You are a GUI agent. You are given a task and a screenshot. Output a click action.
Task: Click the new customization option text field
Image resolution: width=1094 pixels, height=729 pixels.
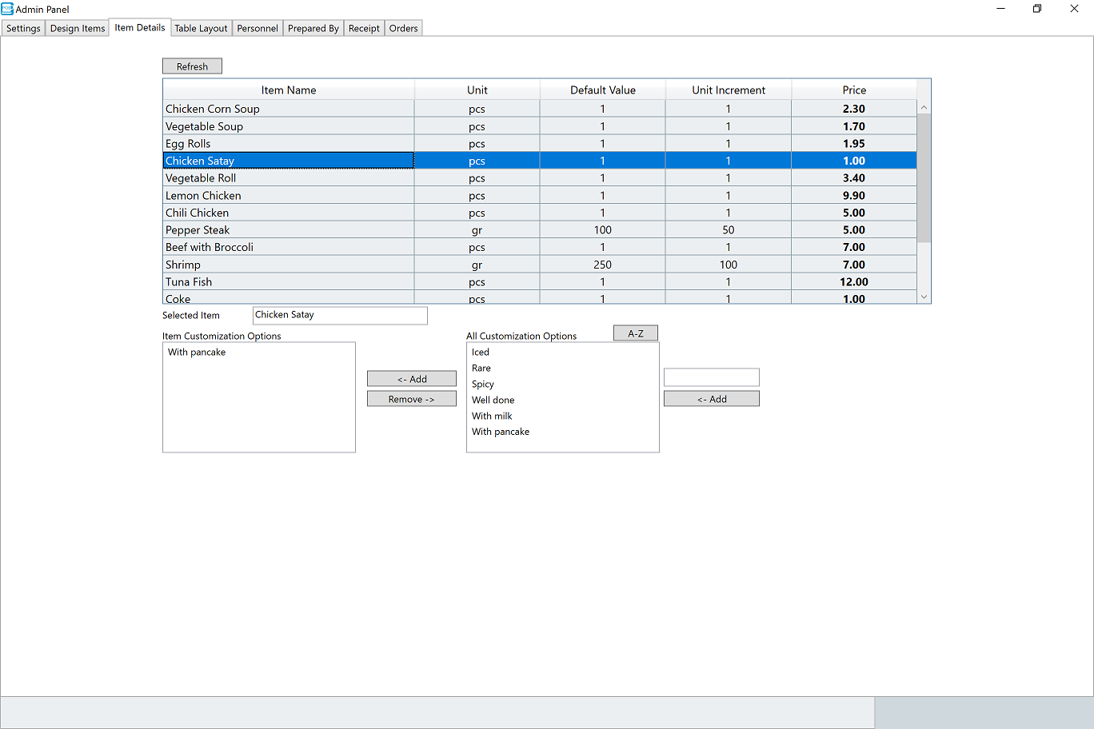[711, 377]
